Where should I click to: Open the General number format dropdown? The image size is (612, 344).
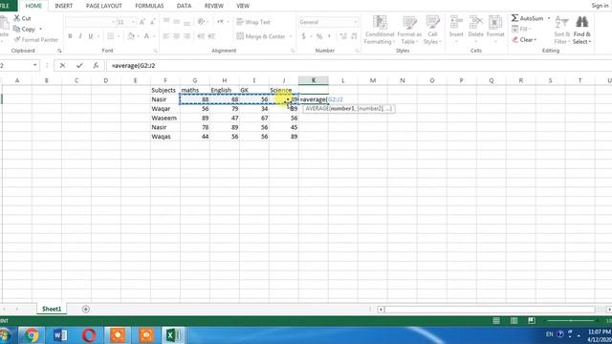click(355, 22)
